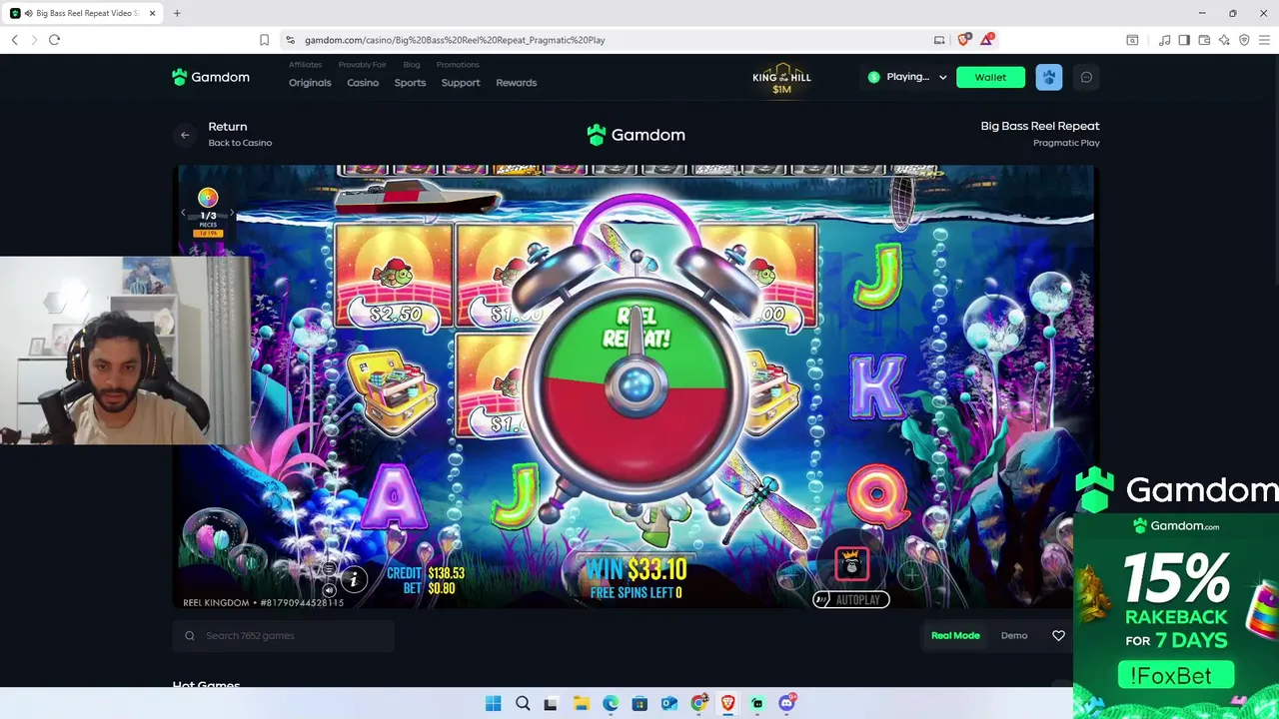Click the Gamdom logo in site header
The height and width of the screenshot is (719, 1279).
(x=211, y=77)
